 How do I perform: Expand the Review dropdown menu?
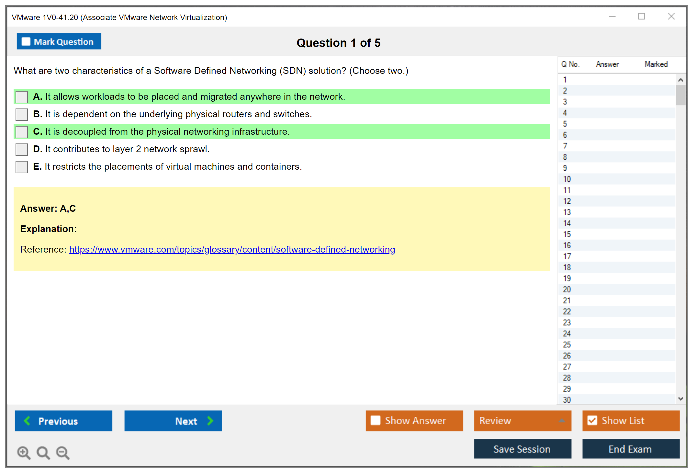coord(562,421)
